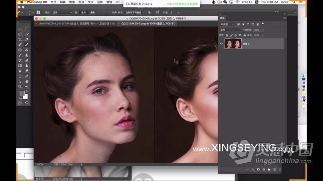Select the Clone Stamp tool
Screen dimensions: 323x181
tap(27, 55)
